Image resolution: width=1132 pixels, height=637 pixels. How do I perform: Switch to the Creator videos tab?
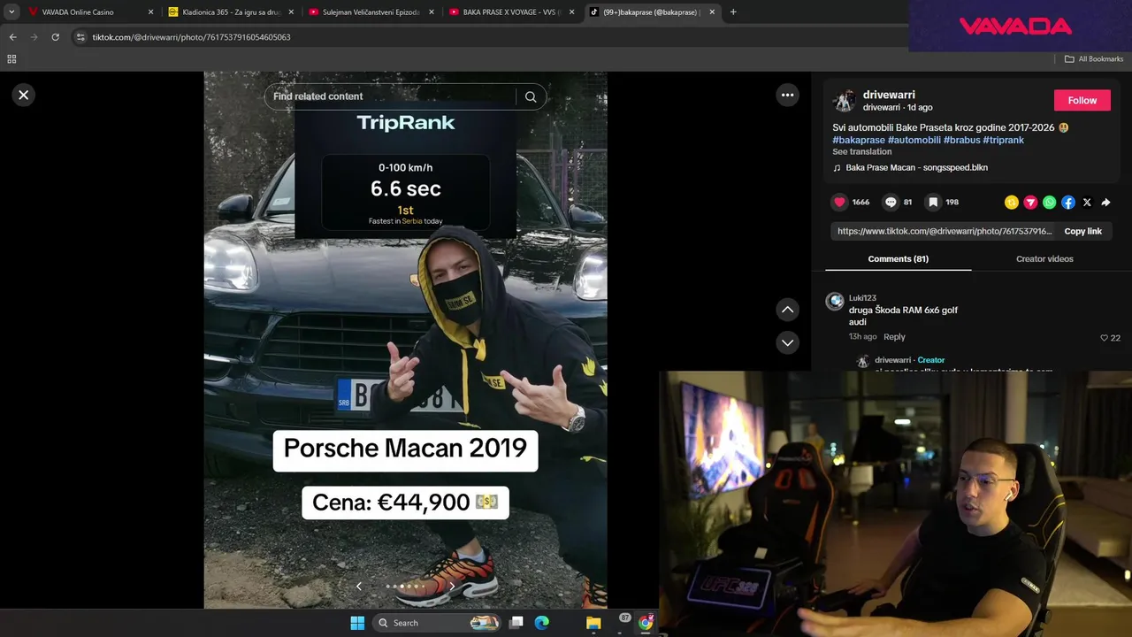coord(1044,258)
